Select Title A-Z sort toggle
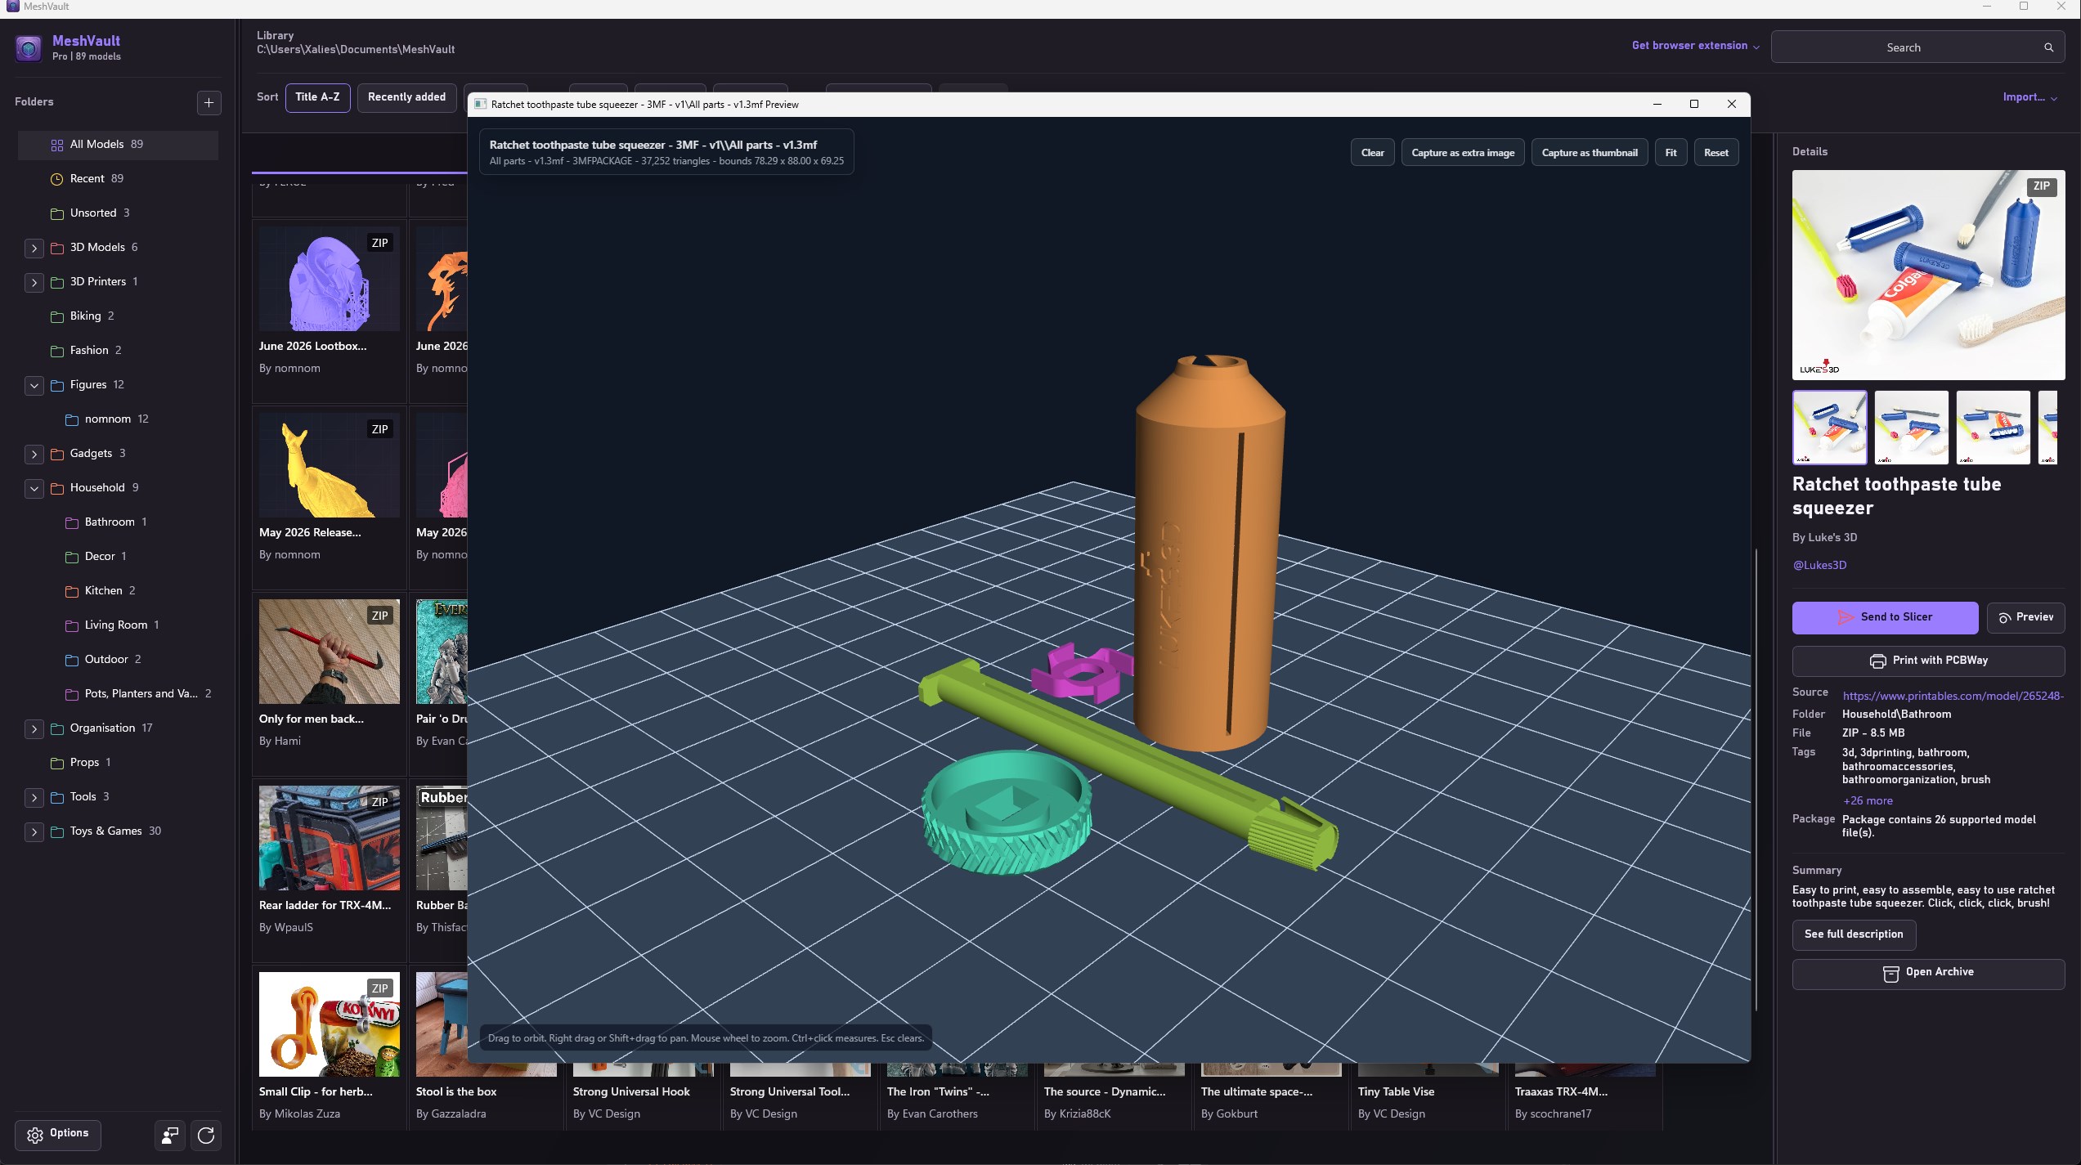This screenshot has height=1165, width=2081. pos(317,97)
